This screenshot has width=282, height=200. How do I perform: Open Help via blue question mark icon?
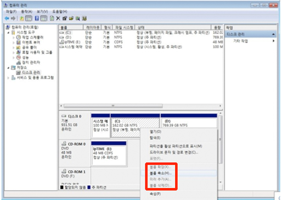click(x=37, y=18)
